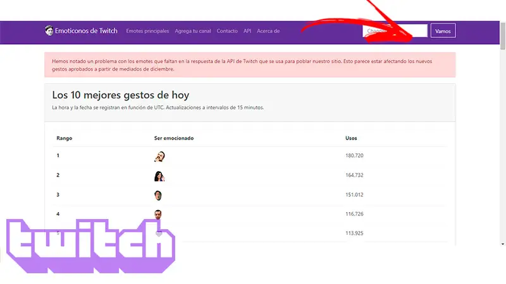Screen dimensions: 506x284
Task: Click rank number 3 cell
Action: tap(58, 195)
